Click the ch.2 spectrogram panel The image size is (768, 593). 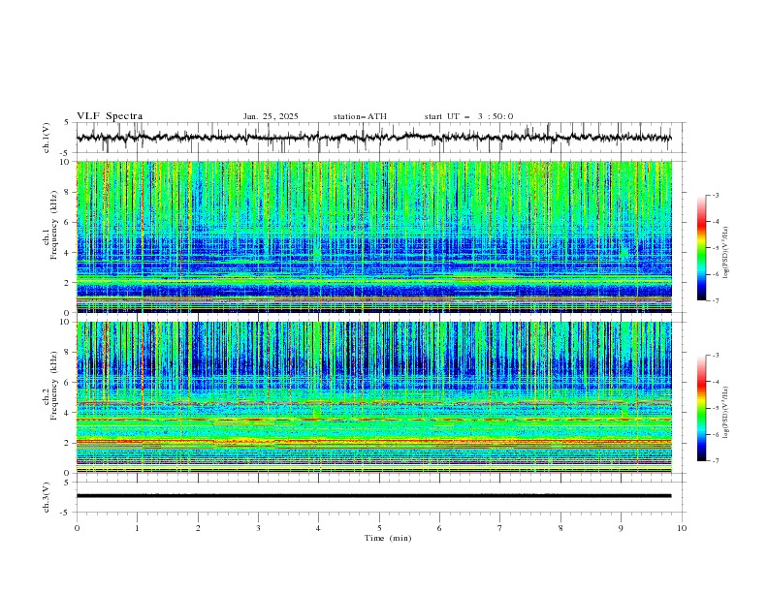373,397
